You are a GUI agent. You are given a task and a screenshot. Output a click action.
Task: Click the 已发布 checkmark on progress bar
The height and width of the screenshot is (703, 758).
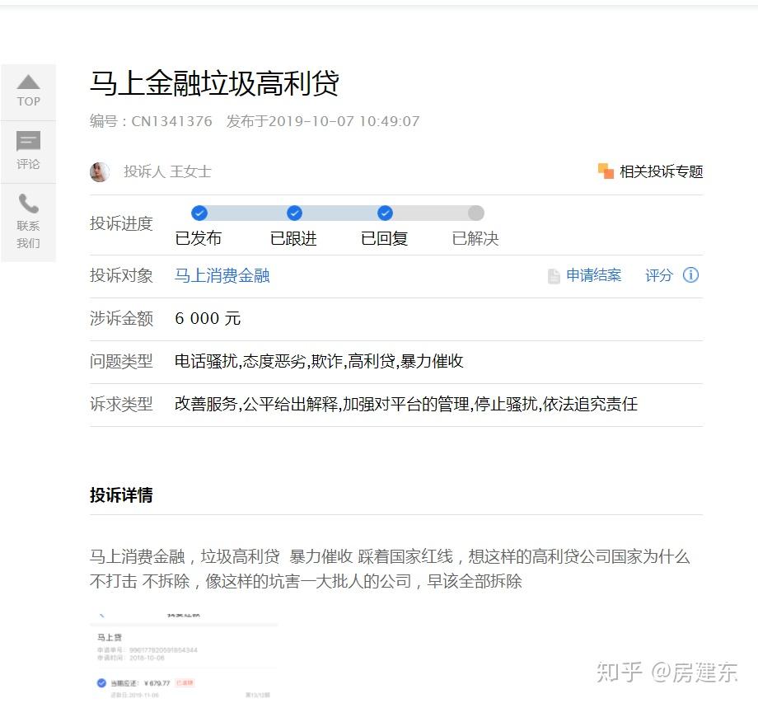[x=199, y=213]
